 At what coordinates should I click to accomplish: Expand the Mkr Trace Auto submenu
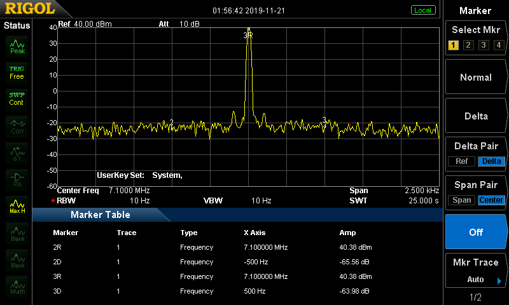click(476, 271)
